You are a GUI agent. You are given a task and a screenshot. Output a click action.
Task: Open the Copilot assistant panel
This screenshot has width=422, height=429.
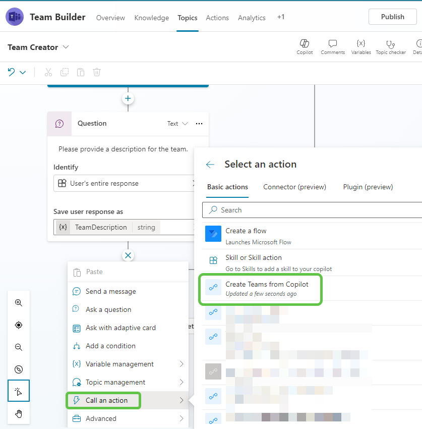pyautogui.click(x=305, y=46)
